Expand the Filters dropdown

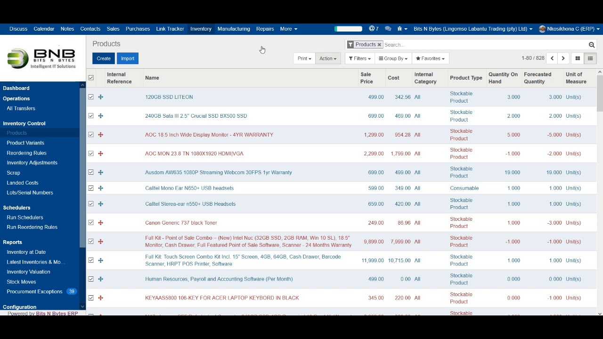coord(359,58)
